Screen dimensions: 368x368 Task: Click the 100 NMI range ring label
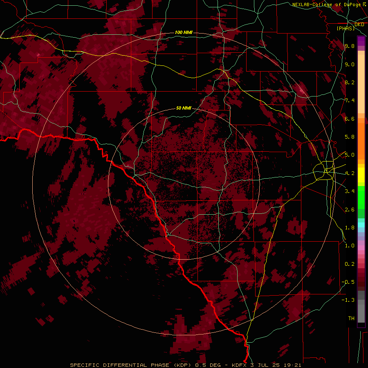[x=184, y=32]
